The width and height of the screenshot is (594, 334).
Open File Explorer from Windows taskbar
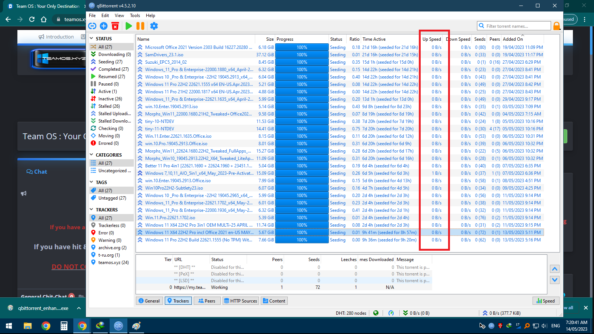(28, 326)
